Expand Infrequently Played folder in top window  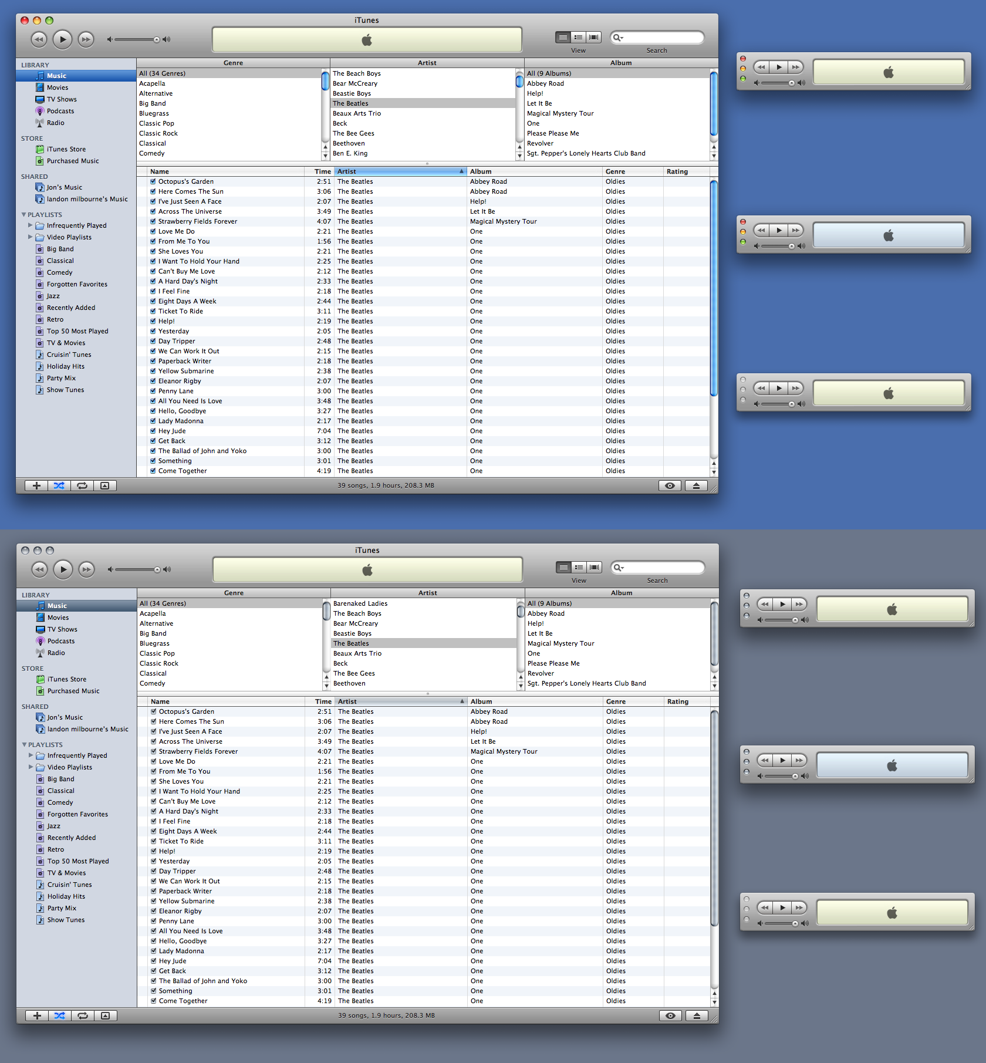pos(30,225)
